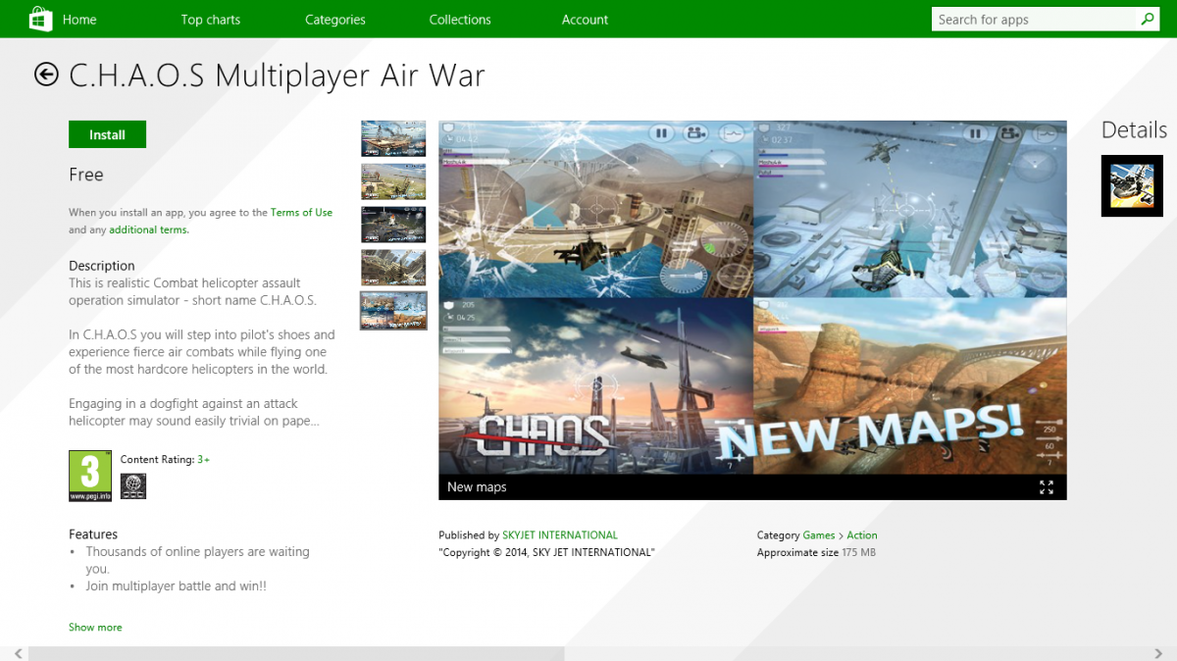The height and width of the screenshot is (661, 1177).
Task: Click the app title C.H.A.O.S Multiplayer Air War
Action: [x=278, y=76]
